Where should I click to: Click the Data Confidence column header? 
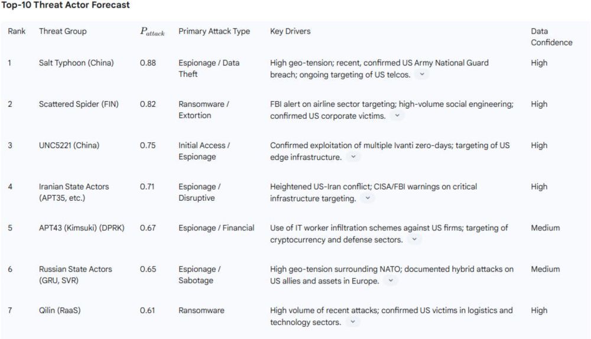pyautogui.click(x=551, y=37)
